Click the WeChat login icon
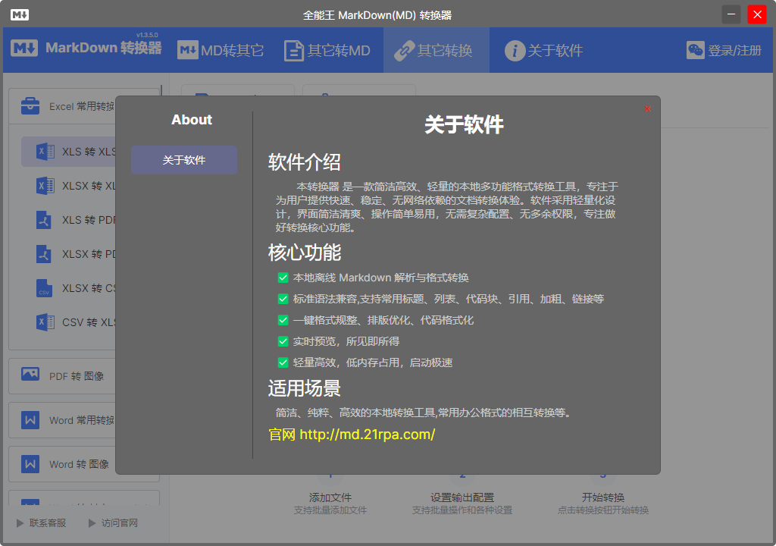 696,50
